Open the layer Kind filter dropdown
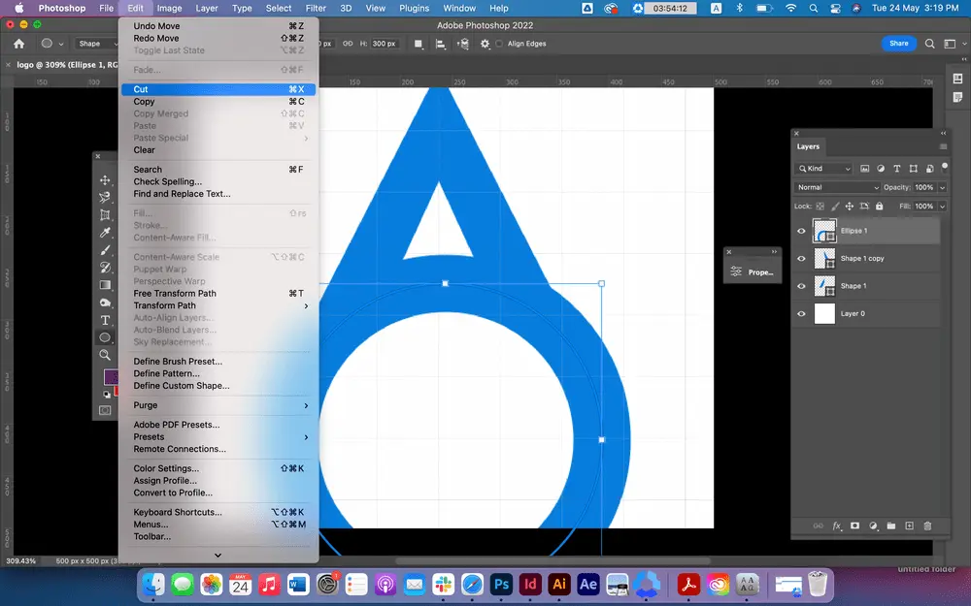Viewport: 971px width, 606px height. (824, 169)
